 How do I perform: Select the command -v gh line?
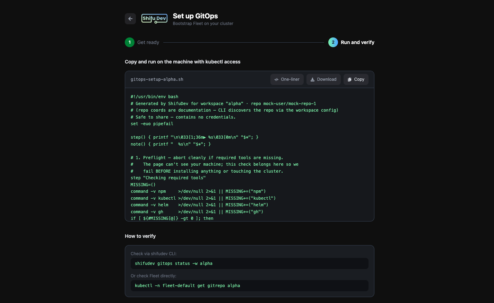(x=197, y=212)
